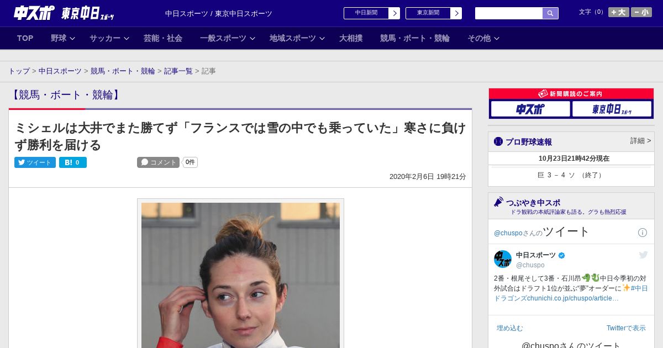Open the コメント button

158,162
